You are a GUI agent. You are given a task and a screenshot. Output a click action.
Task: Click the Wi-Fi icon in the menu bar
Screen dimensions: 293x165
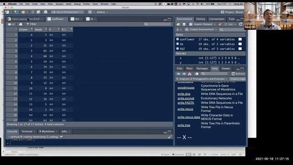197,4
